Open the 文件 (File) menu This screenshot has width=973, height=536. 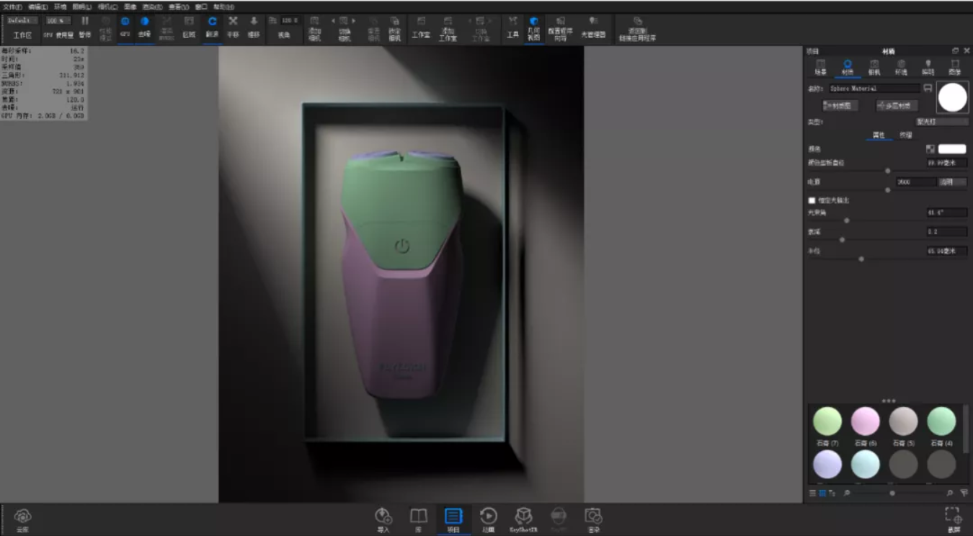tap(12, 6)
